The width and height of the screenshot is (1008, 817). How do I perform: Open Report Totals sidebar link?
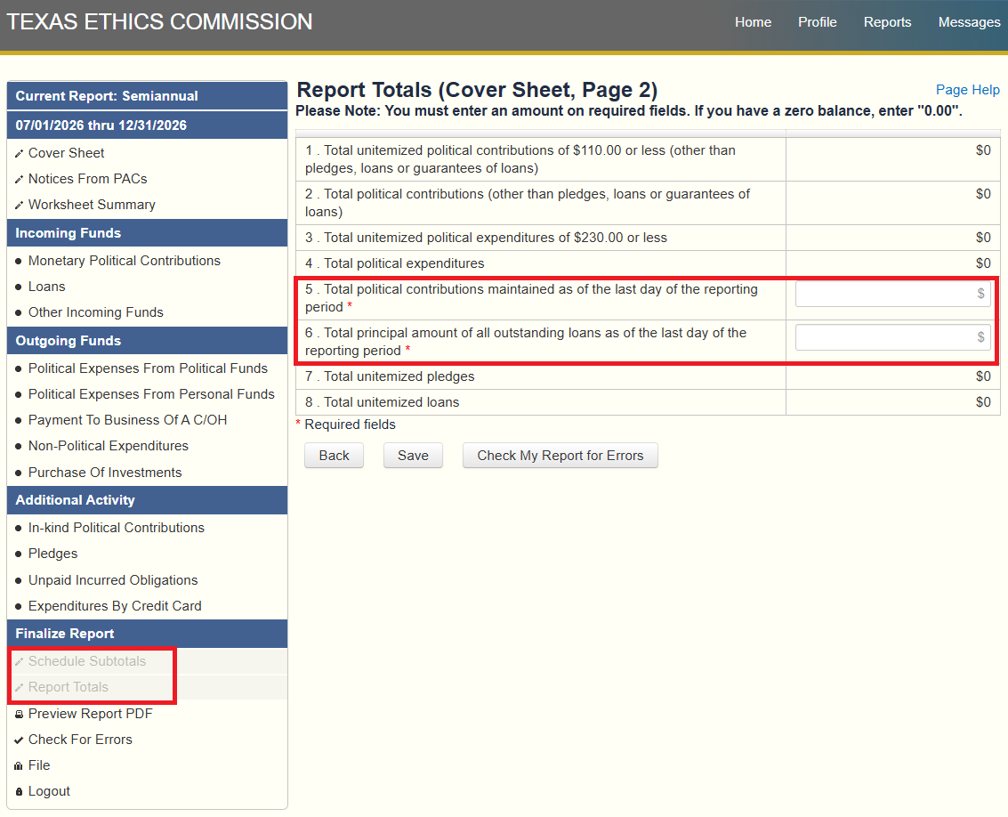(x=69, y=687)
